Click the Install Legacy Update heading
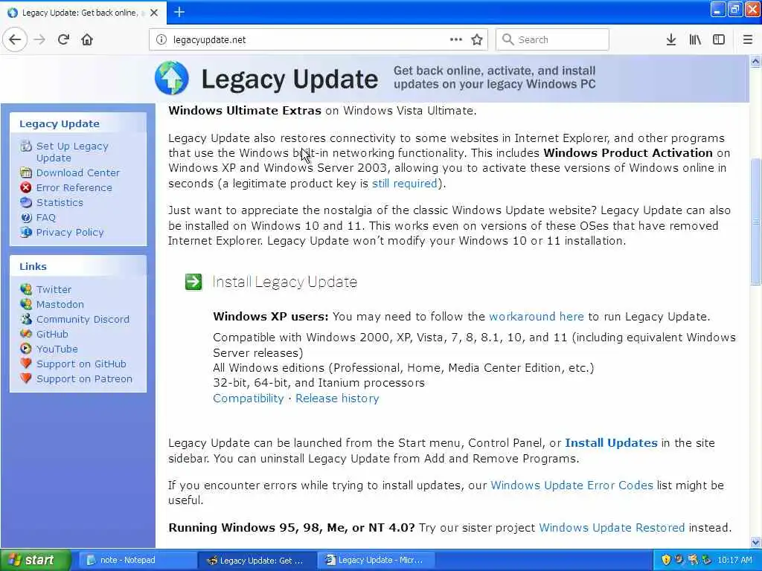This screenshot has height=571, width=762. (x=285, y=282)
